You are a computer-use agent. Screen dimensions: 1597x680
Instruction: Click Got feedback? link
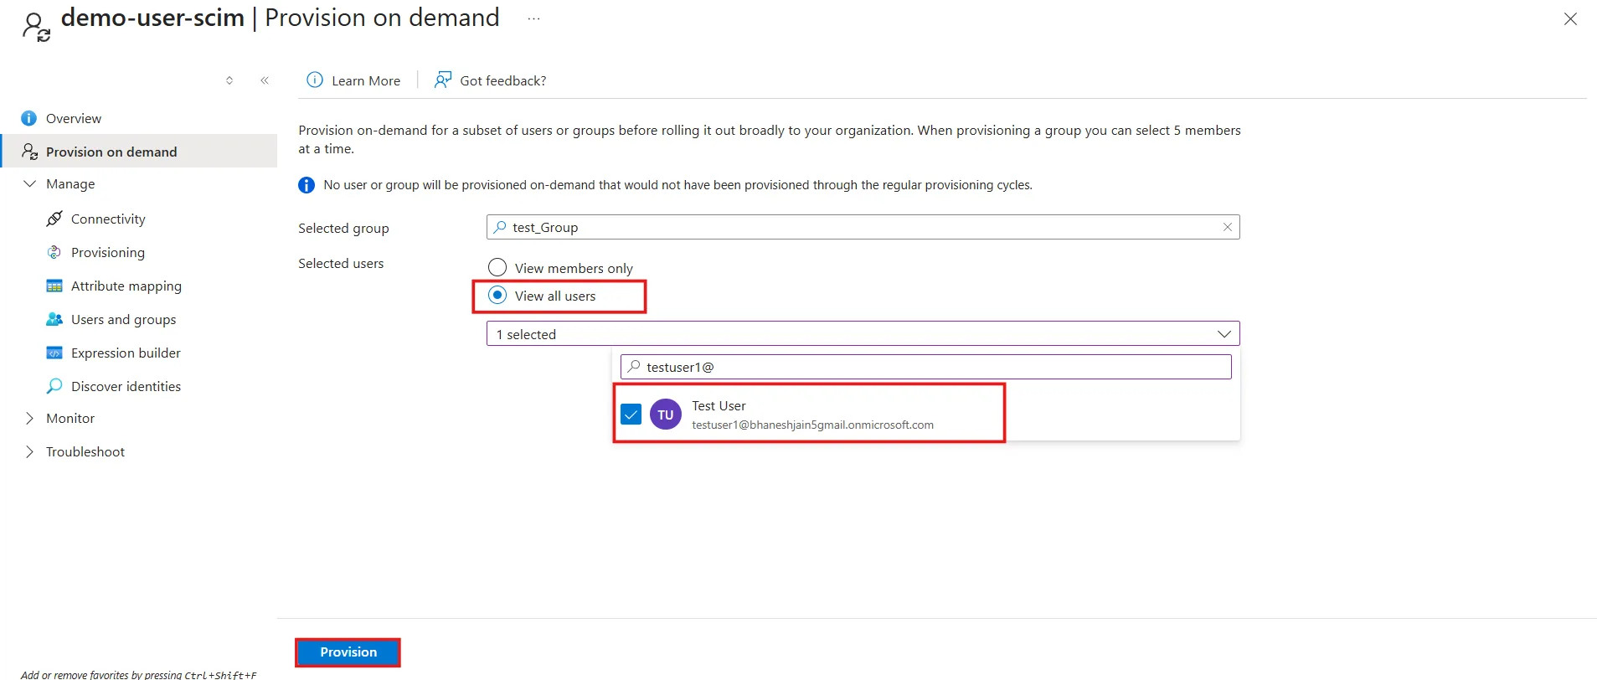pyautogui.click(x=502, y=80)
